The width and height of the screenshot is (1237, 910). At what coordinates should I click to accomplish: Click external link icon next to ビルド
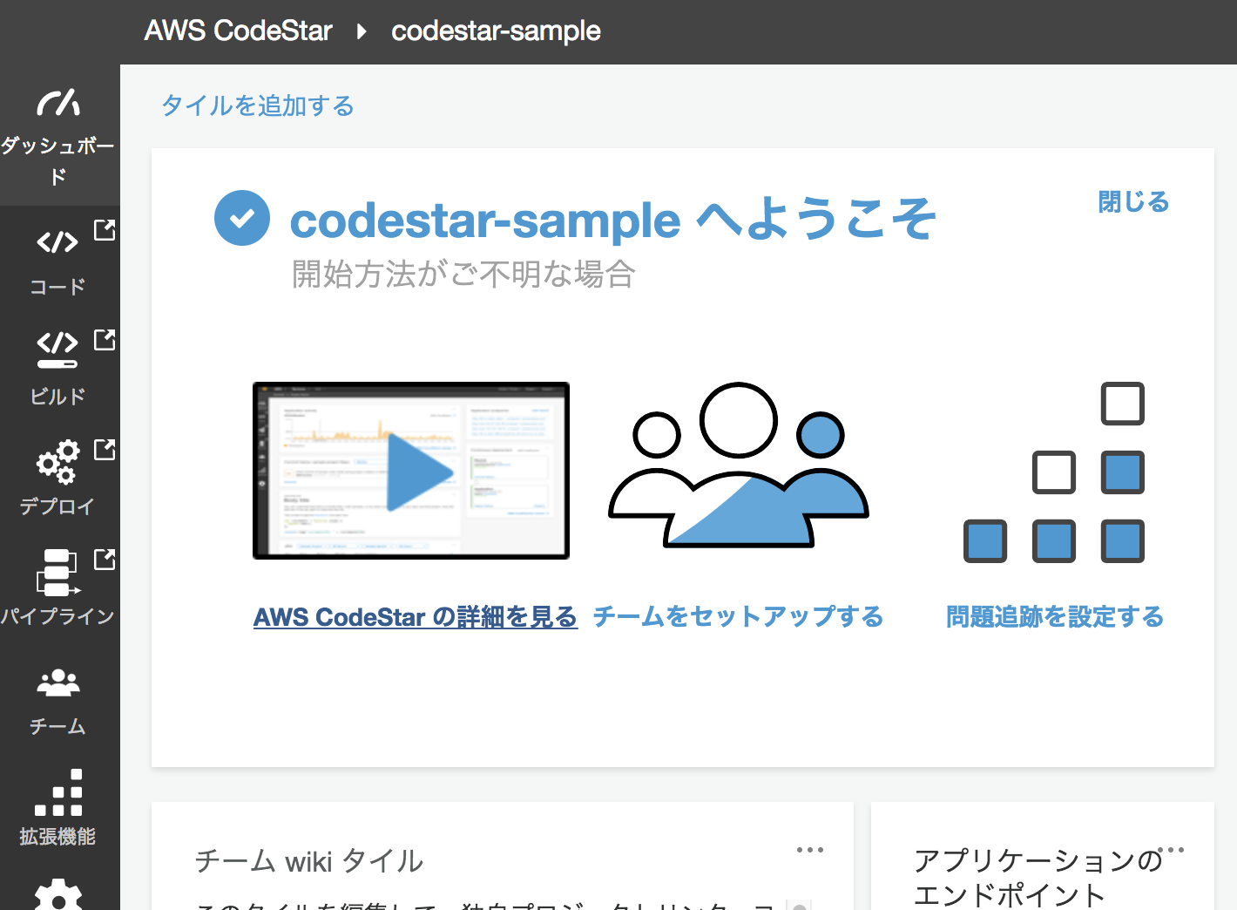point(105,340)
